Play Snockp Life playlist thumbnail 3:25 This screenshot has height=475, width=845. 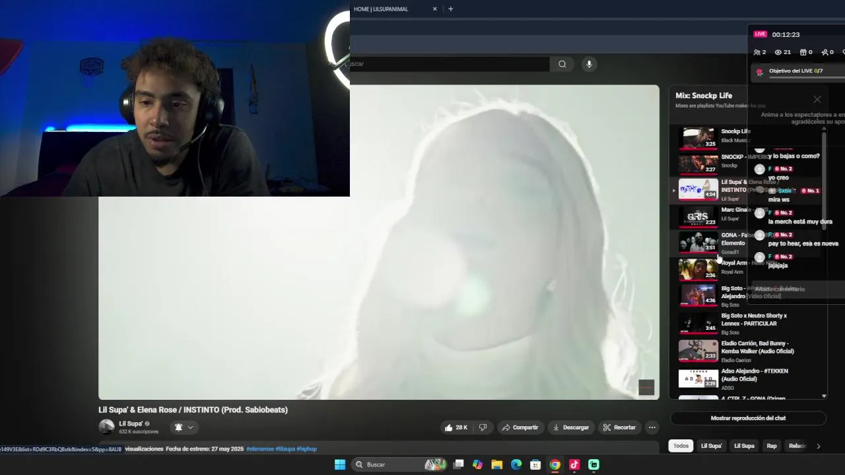698,137
